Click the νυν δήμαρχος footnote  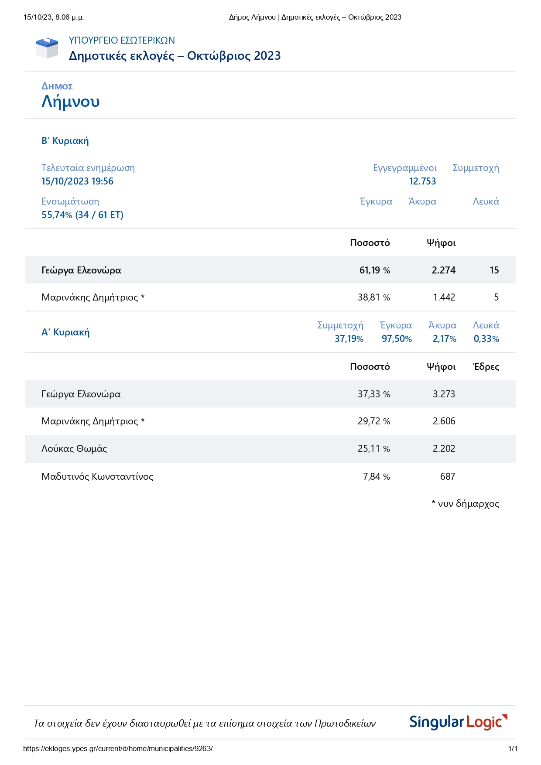pos(465,504)
